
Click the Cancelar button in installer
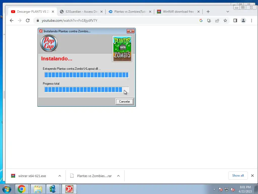(x=124, y=102)
